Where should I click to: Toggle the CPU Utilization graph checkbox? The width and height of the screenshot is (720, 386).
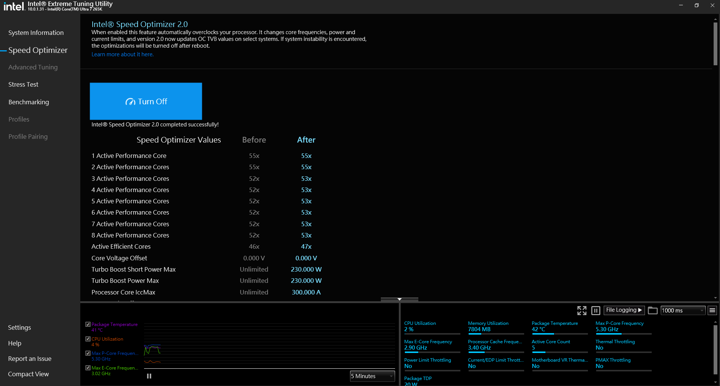[x=88, y=339]
